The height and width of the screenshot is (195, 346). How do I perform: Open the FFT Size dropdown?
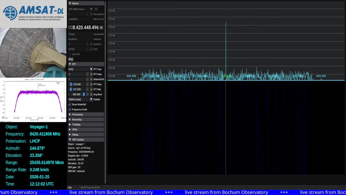tap(91, 69)
